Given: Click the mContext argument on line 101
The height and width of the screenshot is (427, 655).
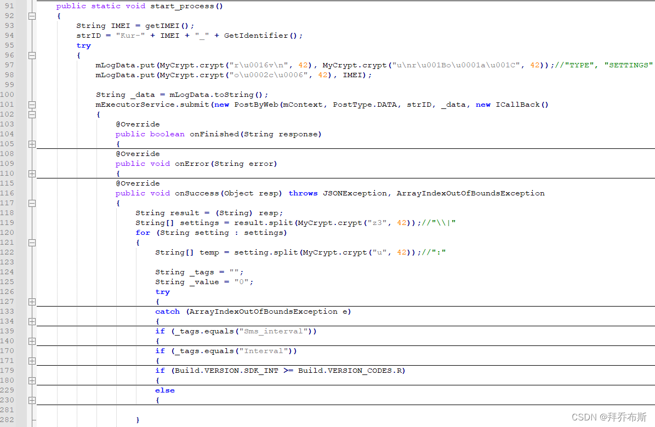Looking at the screenshot, I should pos(303,105).
